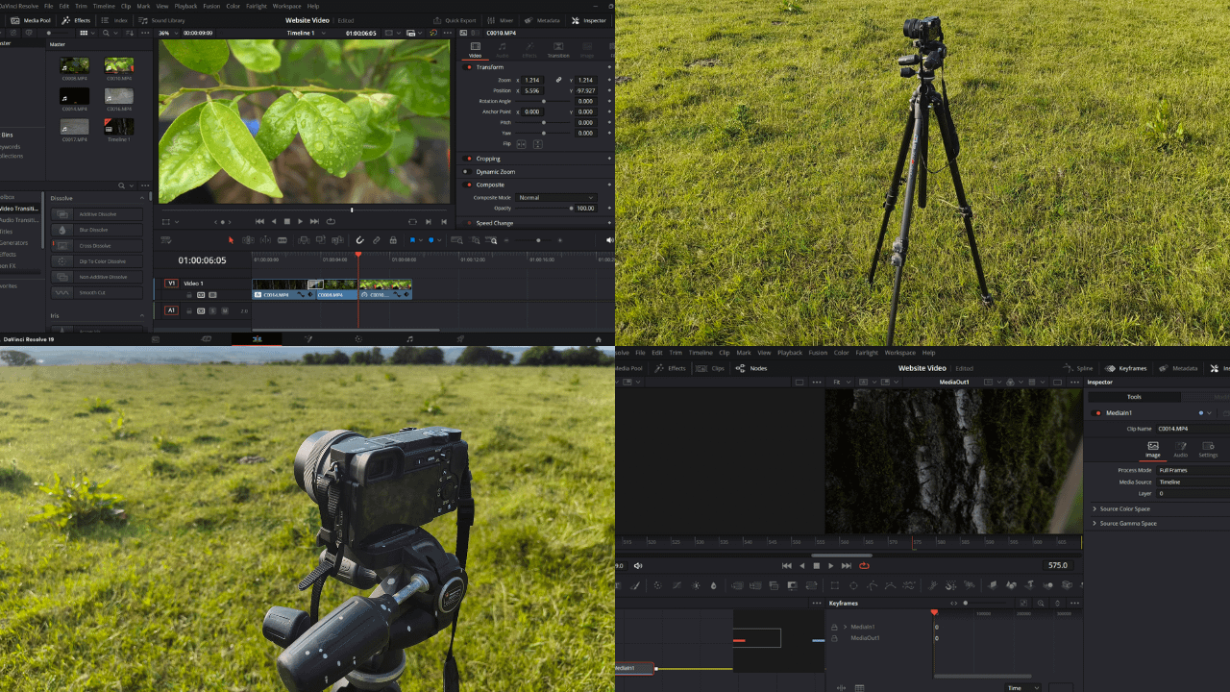Click the Home icon in bottom page bar
The width and height of the screenshot is (1230, 692).
point(599,339)
